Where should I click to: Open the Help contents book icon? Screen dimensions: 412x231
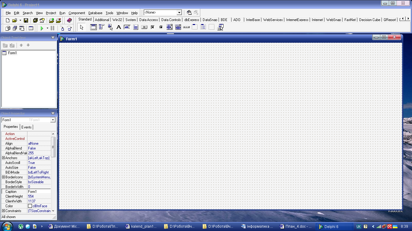pyautogui.click(x=69, y=20)
